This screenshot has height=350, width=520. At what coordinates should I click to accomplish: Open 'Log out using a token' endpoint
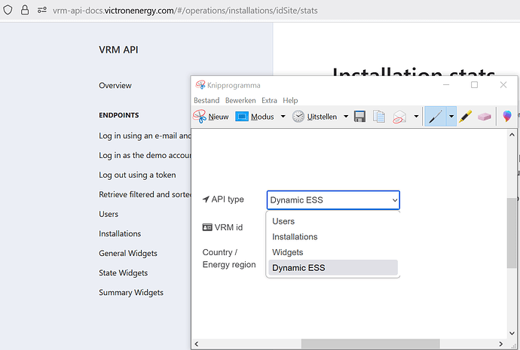137,175
